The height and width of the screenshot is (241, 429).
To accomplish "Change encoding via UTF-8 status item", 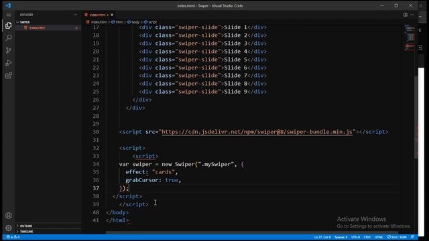I will pos(355,237).
